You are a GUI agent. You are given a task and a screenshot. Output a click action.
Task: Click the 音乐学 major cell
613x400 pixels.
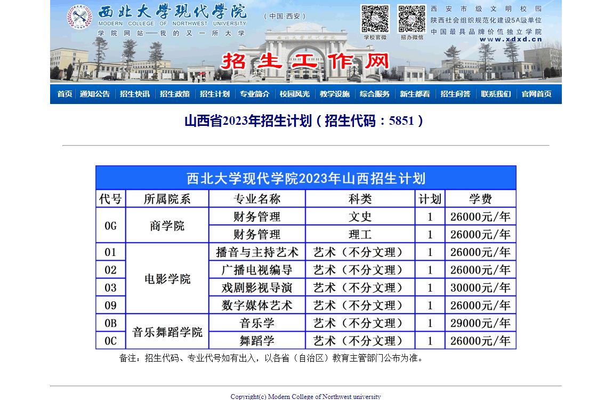pyautogui.click(x=257, y=323)
